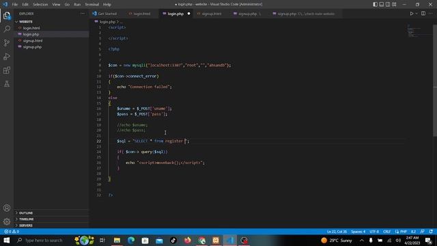Open TikTok from taskbar

pyautogui.click(x=173, y=241)
